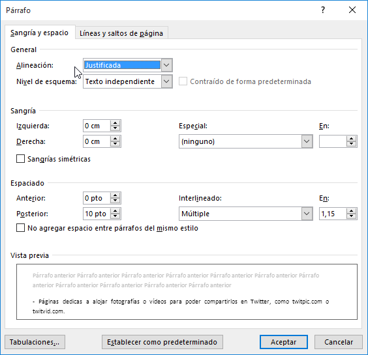Select the Sangría y espacio tab

click(x=39, y=33)
